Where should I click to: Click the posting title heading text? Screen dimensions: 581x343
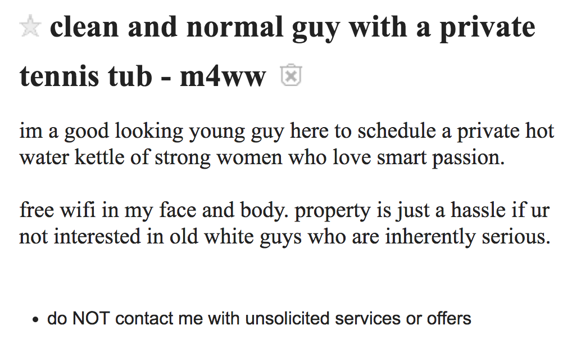[292, 28]
